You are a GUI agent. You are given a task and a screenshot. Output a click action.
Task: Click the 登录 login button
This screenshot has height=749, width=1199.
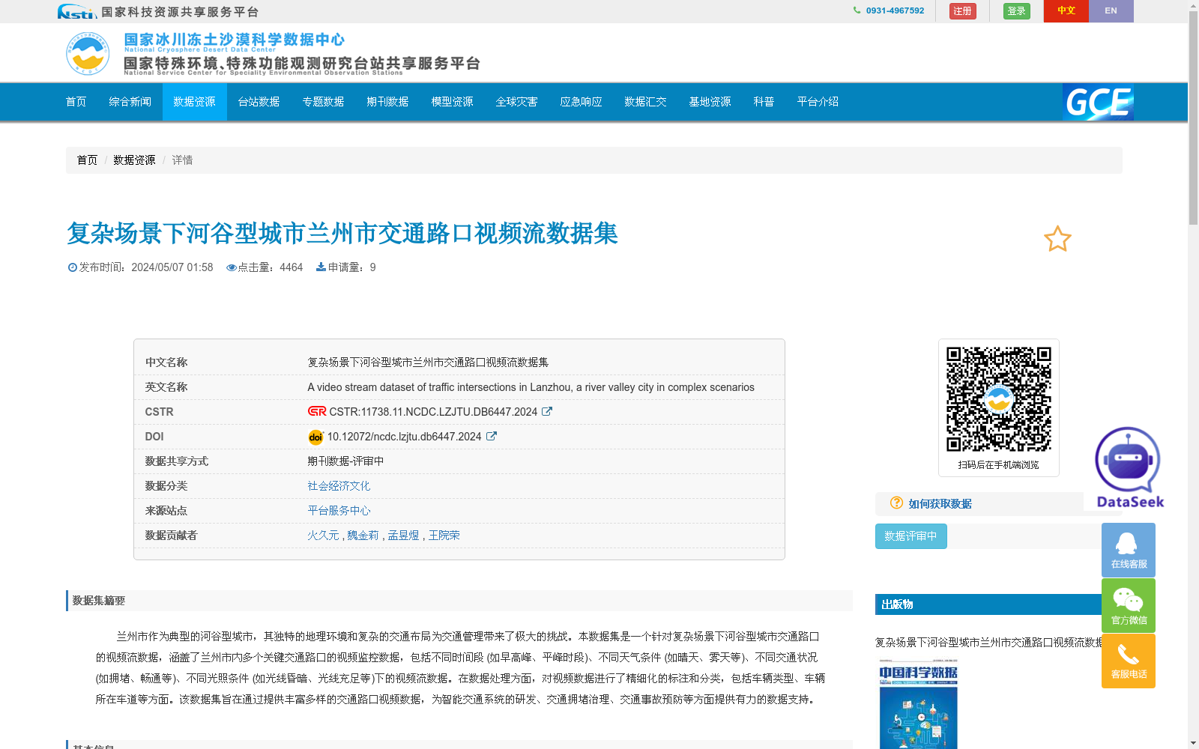click(1017, 11)
